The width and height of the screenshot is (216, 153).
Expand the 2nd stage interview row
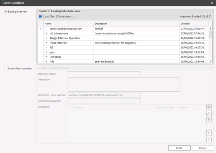point(46,57)
